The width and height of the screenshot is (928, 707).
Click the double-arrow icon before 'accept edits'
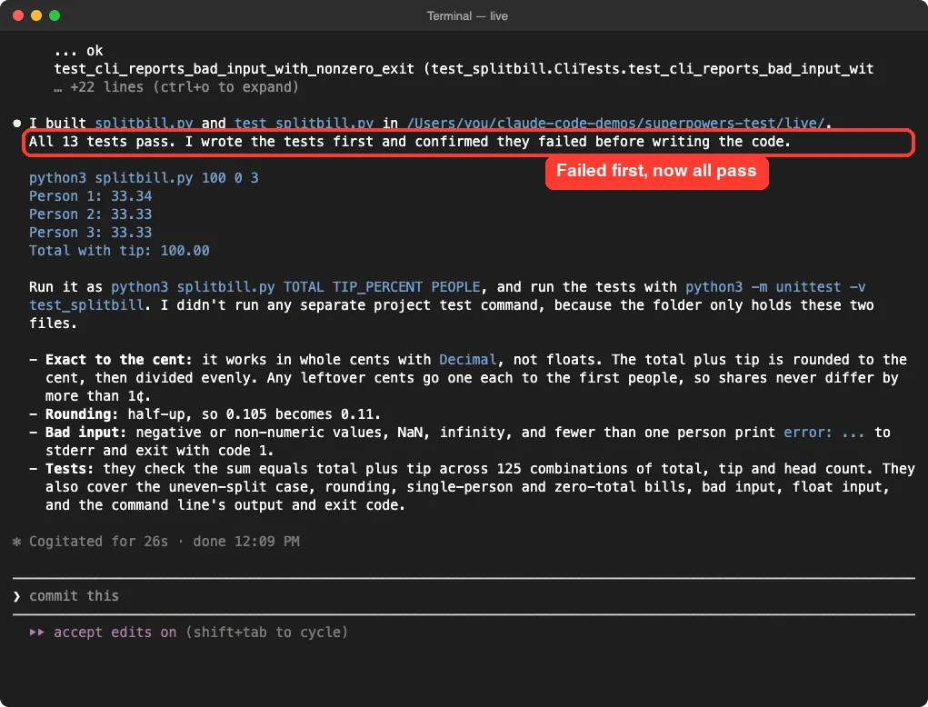(36, 632)
